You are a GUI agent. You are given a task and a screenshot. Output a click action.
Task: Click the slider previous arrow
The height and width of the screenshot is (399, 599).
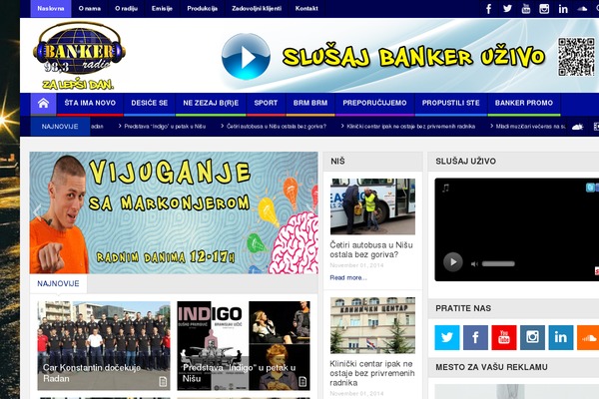(37, 212)
